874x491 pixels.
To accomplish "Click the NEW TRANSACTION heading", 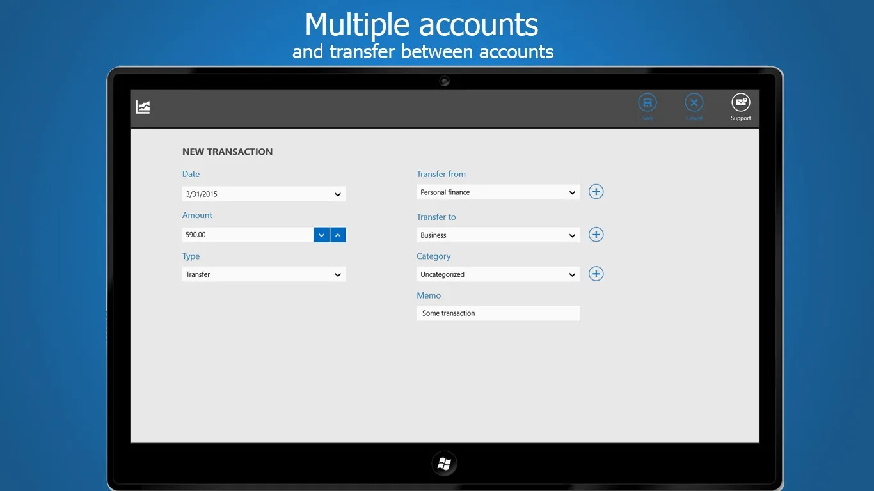I will pos(228,152).
